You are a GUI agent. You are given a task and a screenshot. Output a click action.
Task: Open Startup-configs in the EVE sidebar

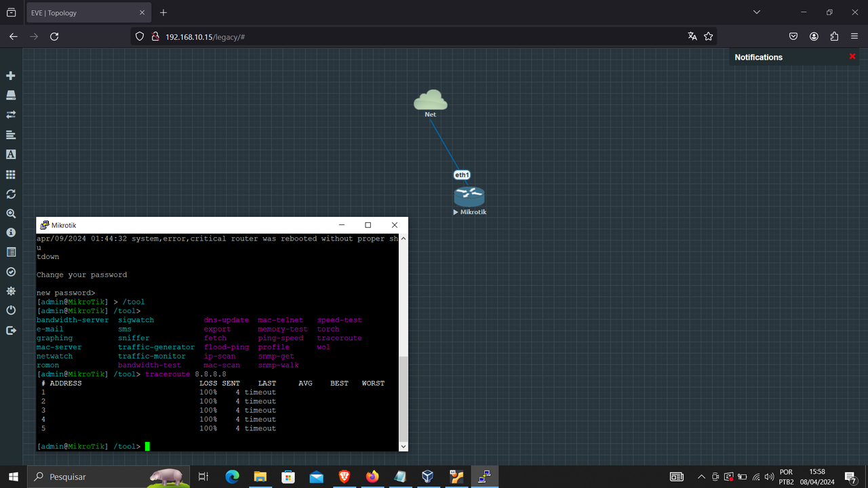(x=11, y=135)
